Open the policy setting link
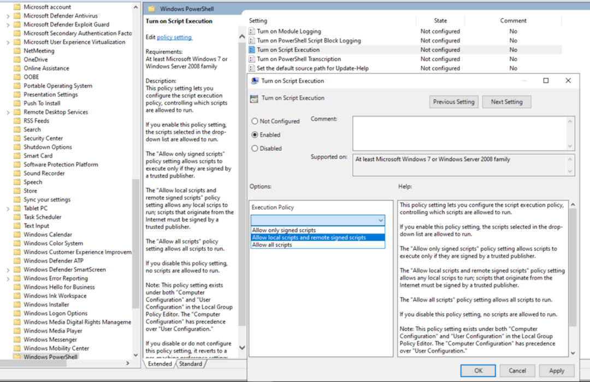This screenshot has height=382, width=590. 174,37
